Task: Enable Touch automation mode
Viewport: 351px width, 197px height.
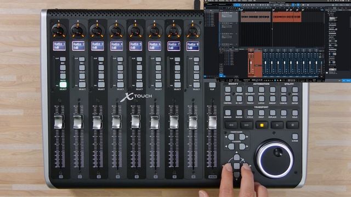Action: (250, 99)
